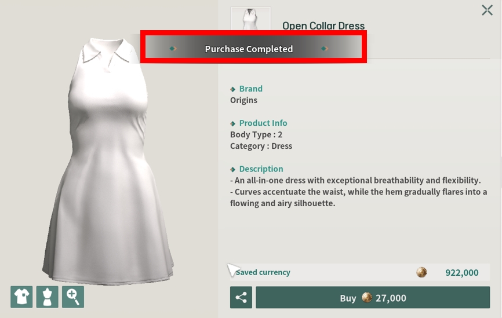Zoom in with the magnifier icon
Screen dimensions: 502x318
[73, 297]
